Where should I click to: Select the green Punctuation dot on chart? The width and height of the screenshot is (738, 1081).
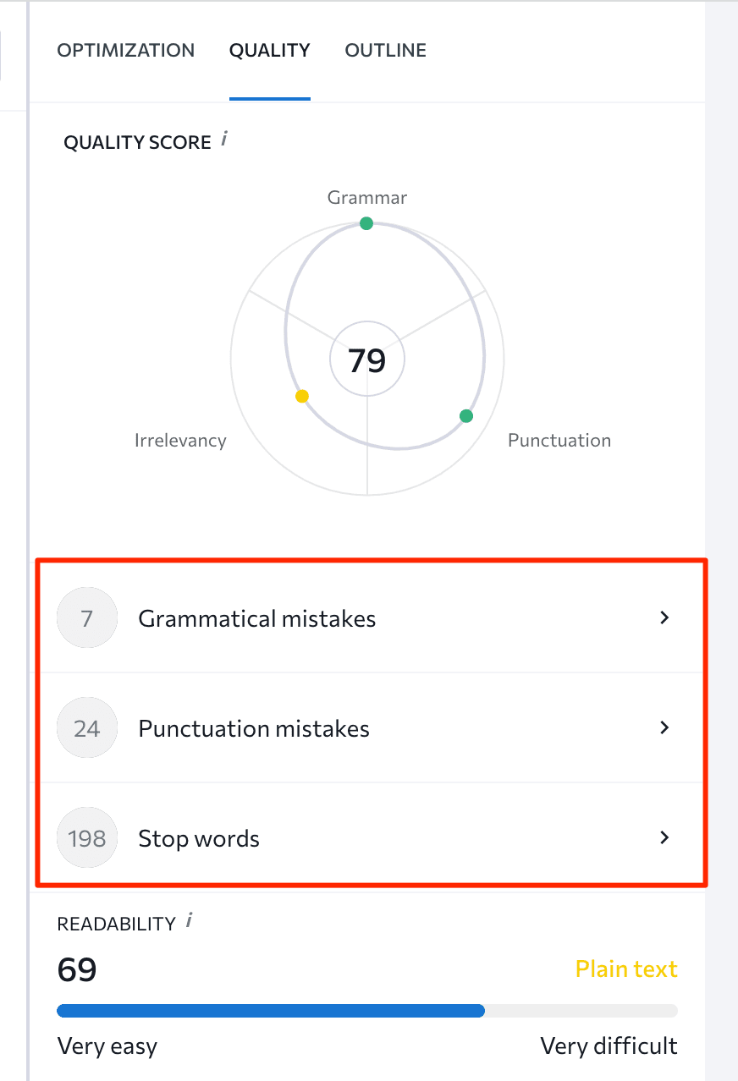465,415
